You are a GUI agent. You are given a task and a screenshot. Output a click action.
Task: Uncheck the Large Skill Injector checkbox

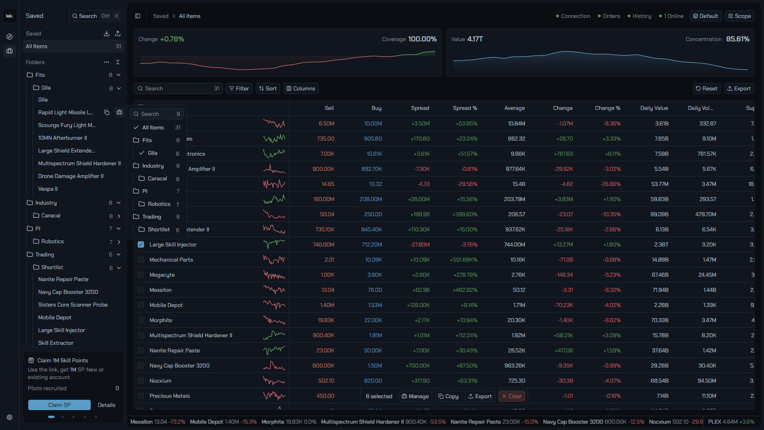coord(141,244)
